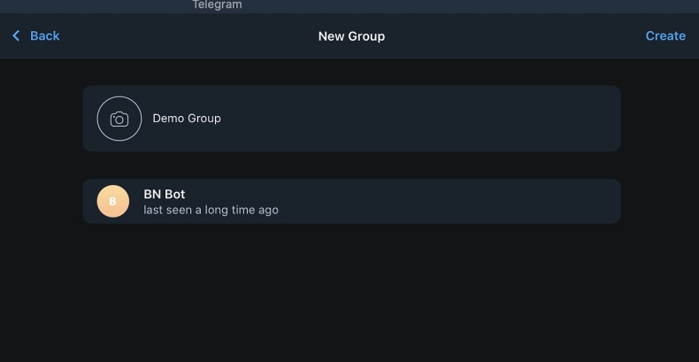Click the gap between the name card and the member list
This screenshot has height=362, width=699.
pyautogui.click(x=351, y=166)
